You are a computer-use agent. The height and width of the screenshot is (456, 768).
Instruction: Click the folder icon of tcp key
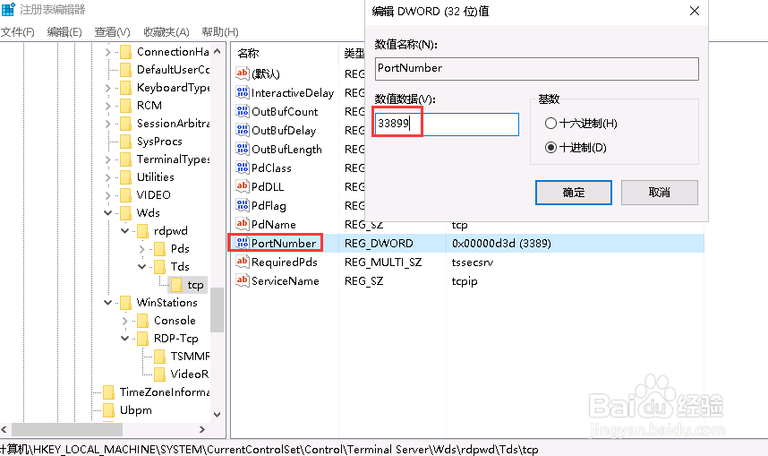point(177,285)
